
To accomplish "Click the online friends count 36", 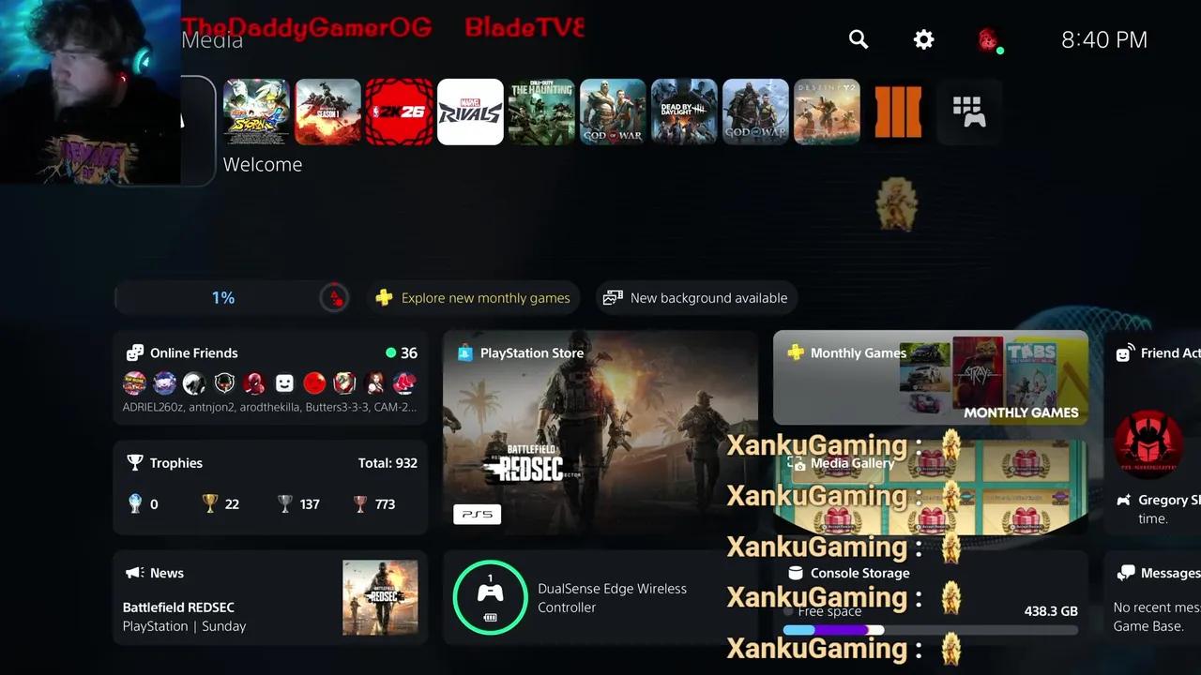I will [x=402, y=352].
